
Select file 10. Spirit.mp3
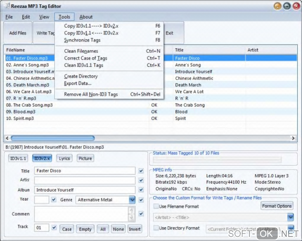(x=20, y=119)
